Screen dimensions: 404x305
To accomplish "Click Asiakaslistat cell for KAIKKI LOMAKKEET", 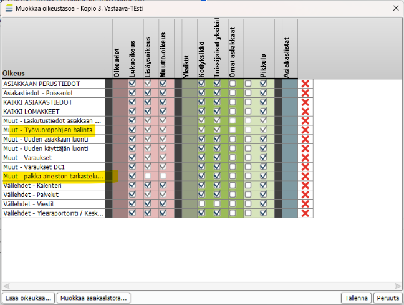I will pyautogui.click(x=290, y=112).
